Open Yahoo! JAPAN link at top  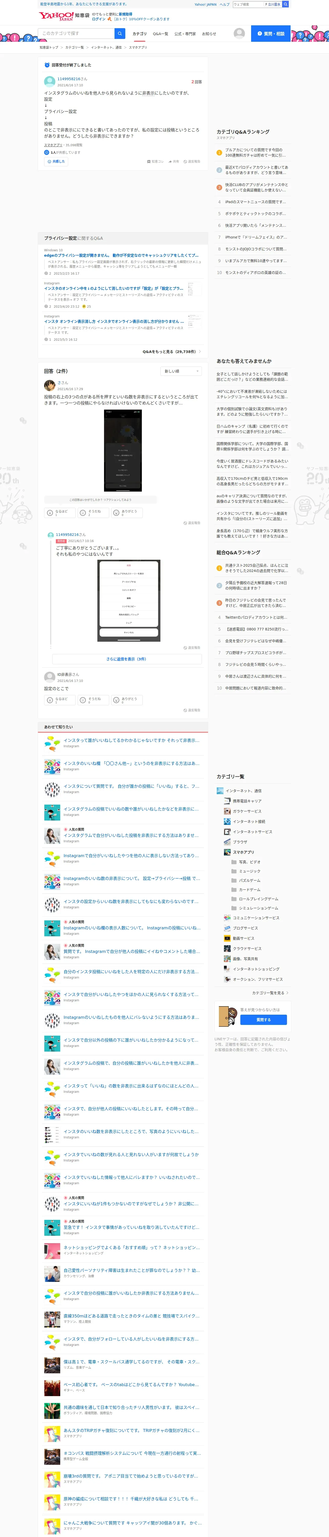click(x=205, y=4)
